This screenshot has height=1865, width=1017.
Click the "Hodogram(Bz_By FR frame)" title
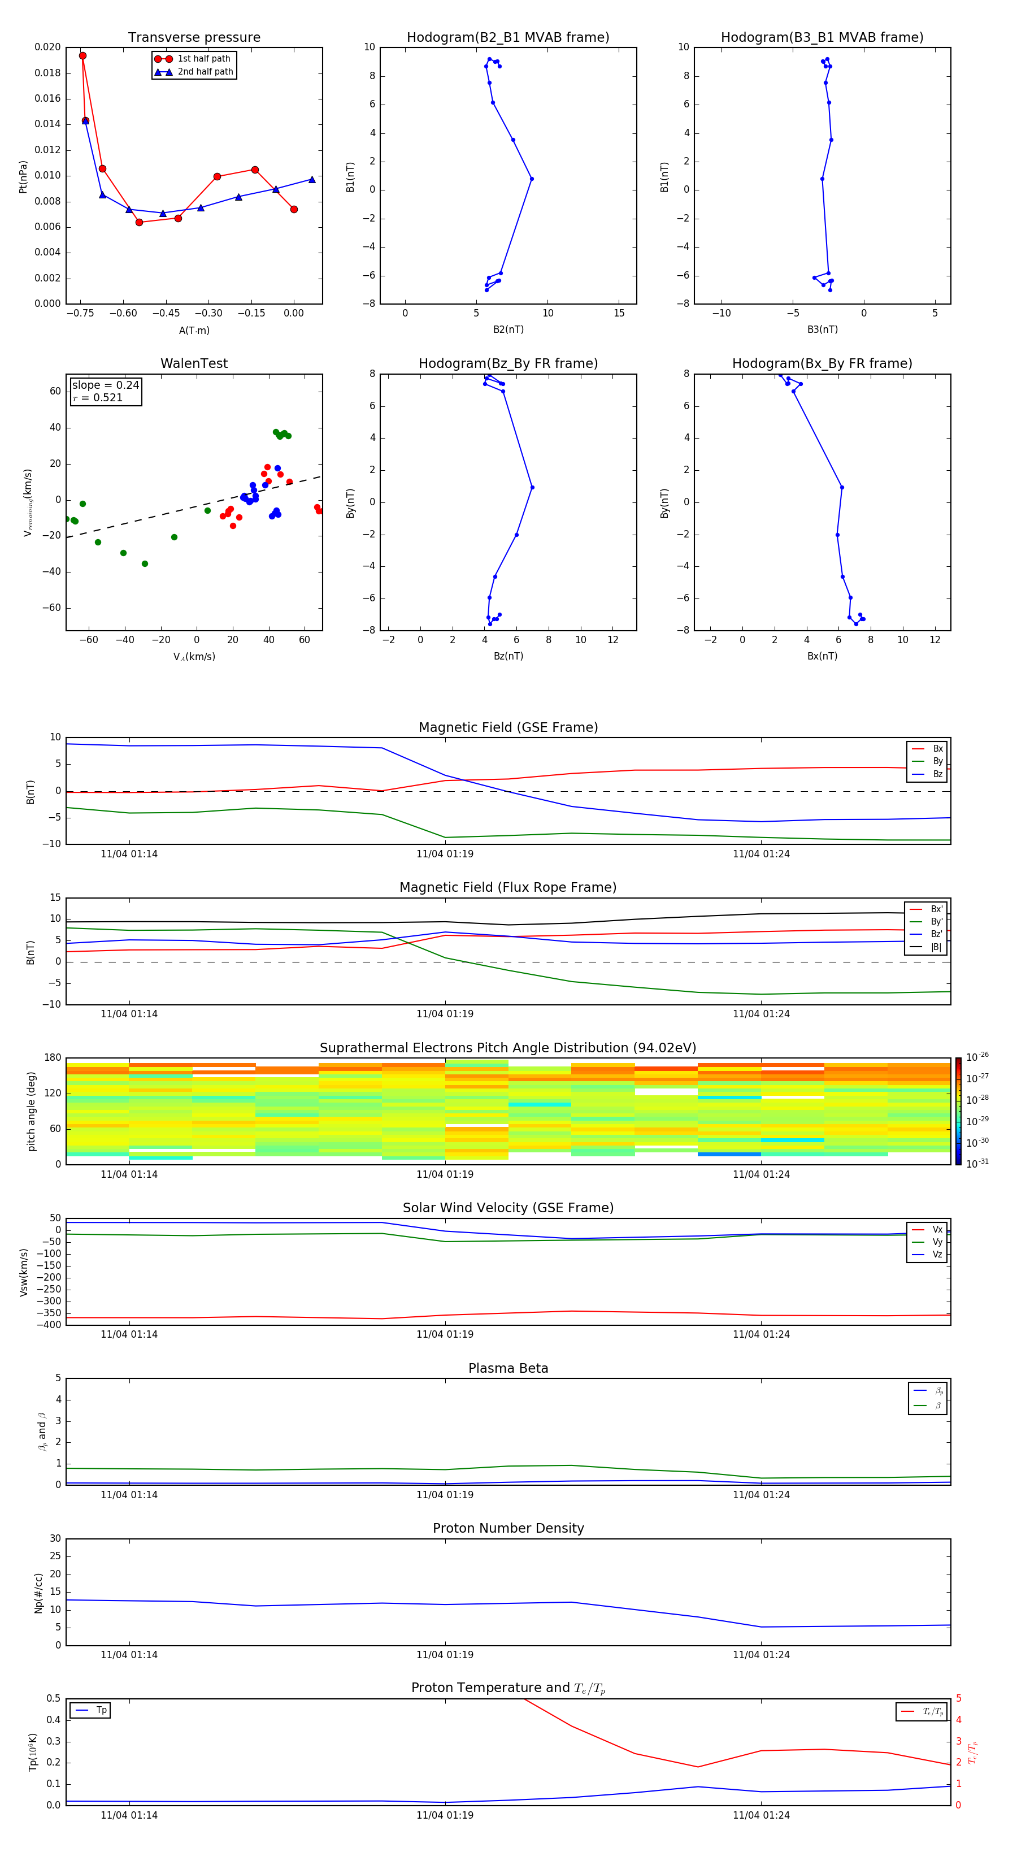(508, 363)
